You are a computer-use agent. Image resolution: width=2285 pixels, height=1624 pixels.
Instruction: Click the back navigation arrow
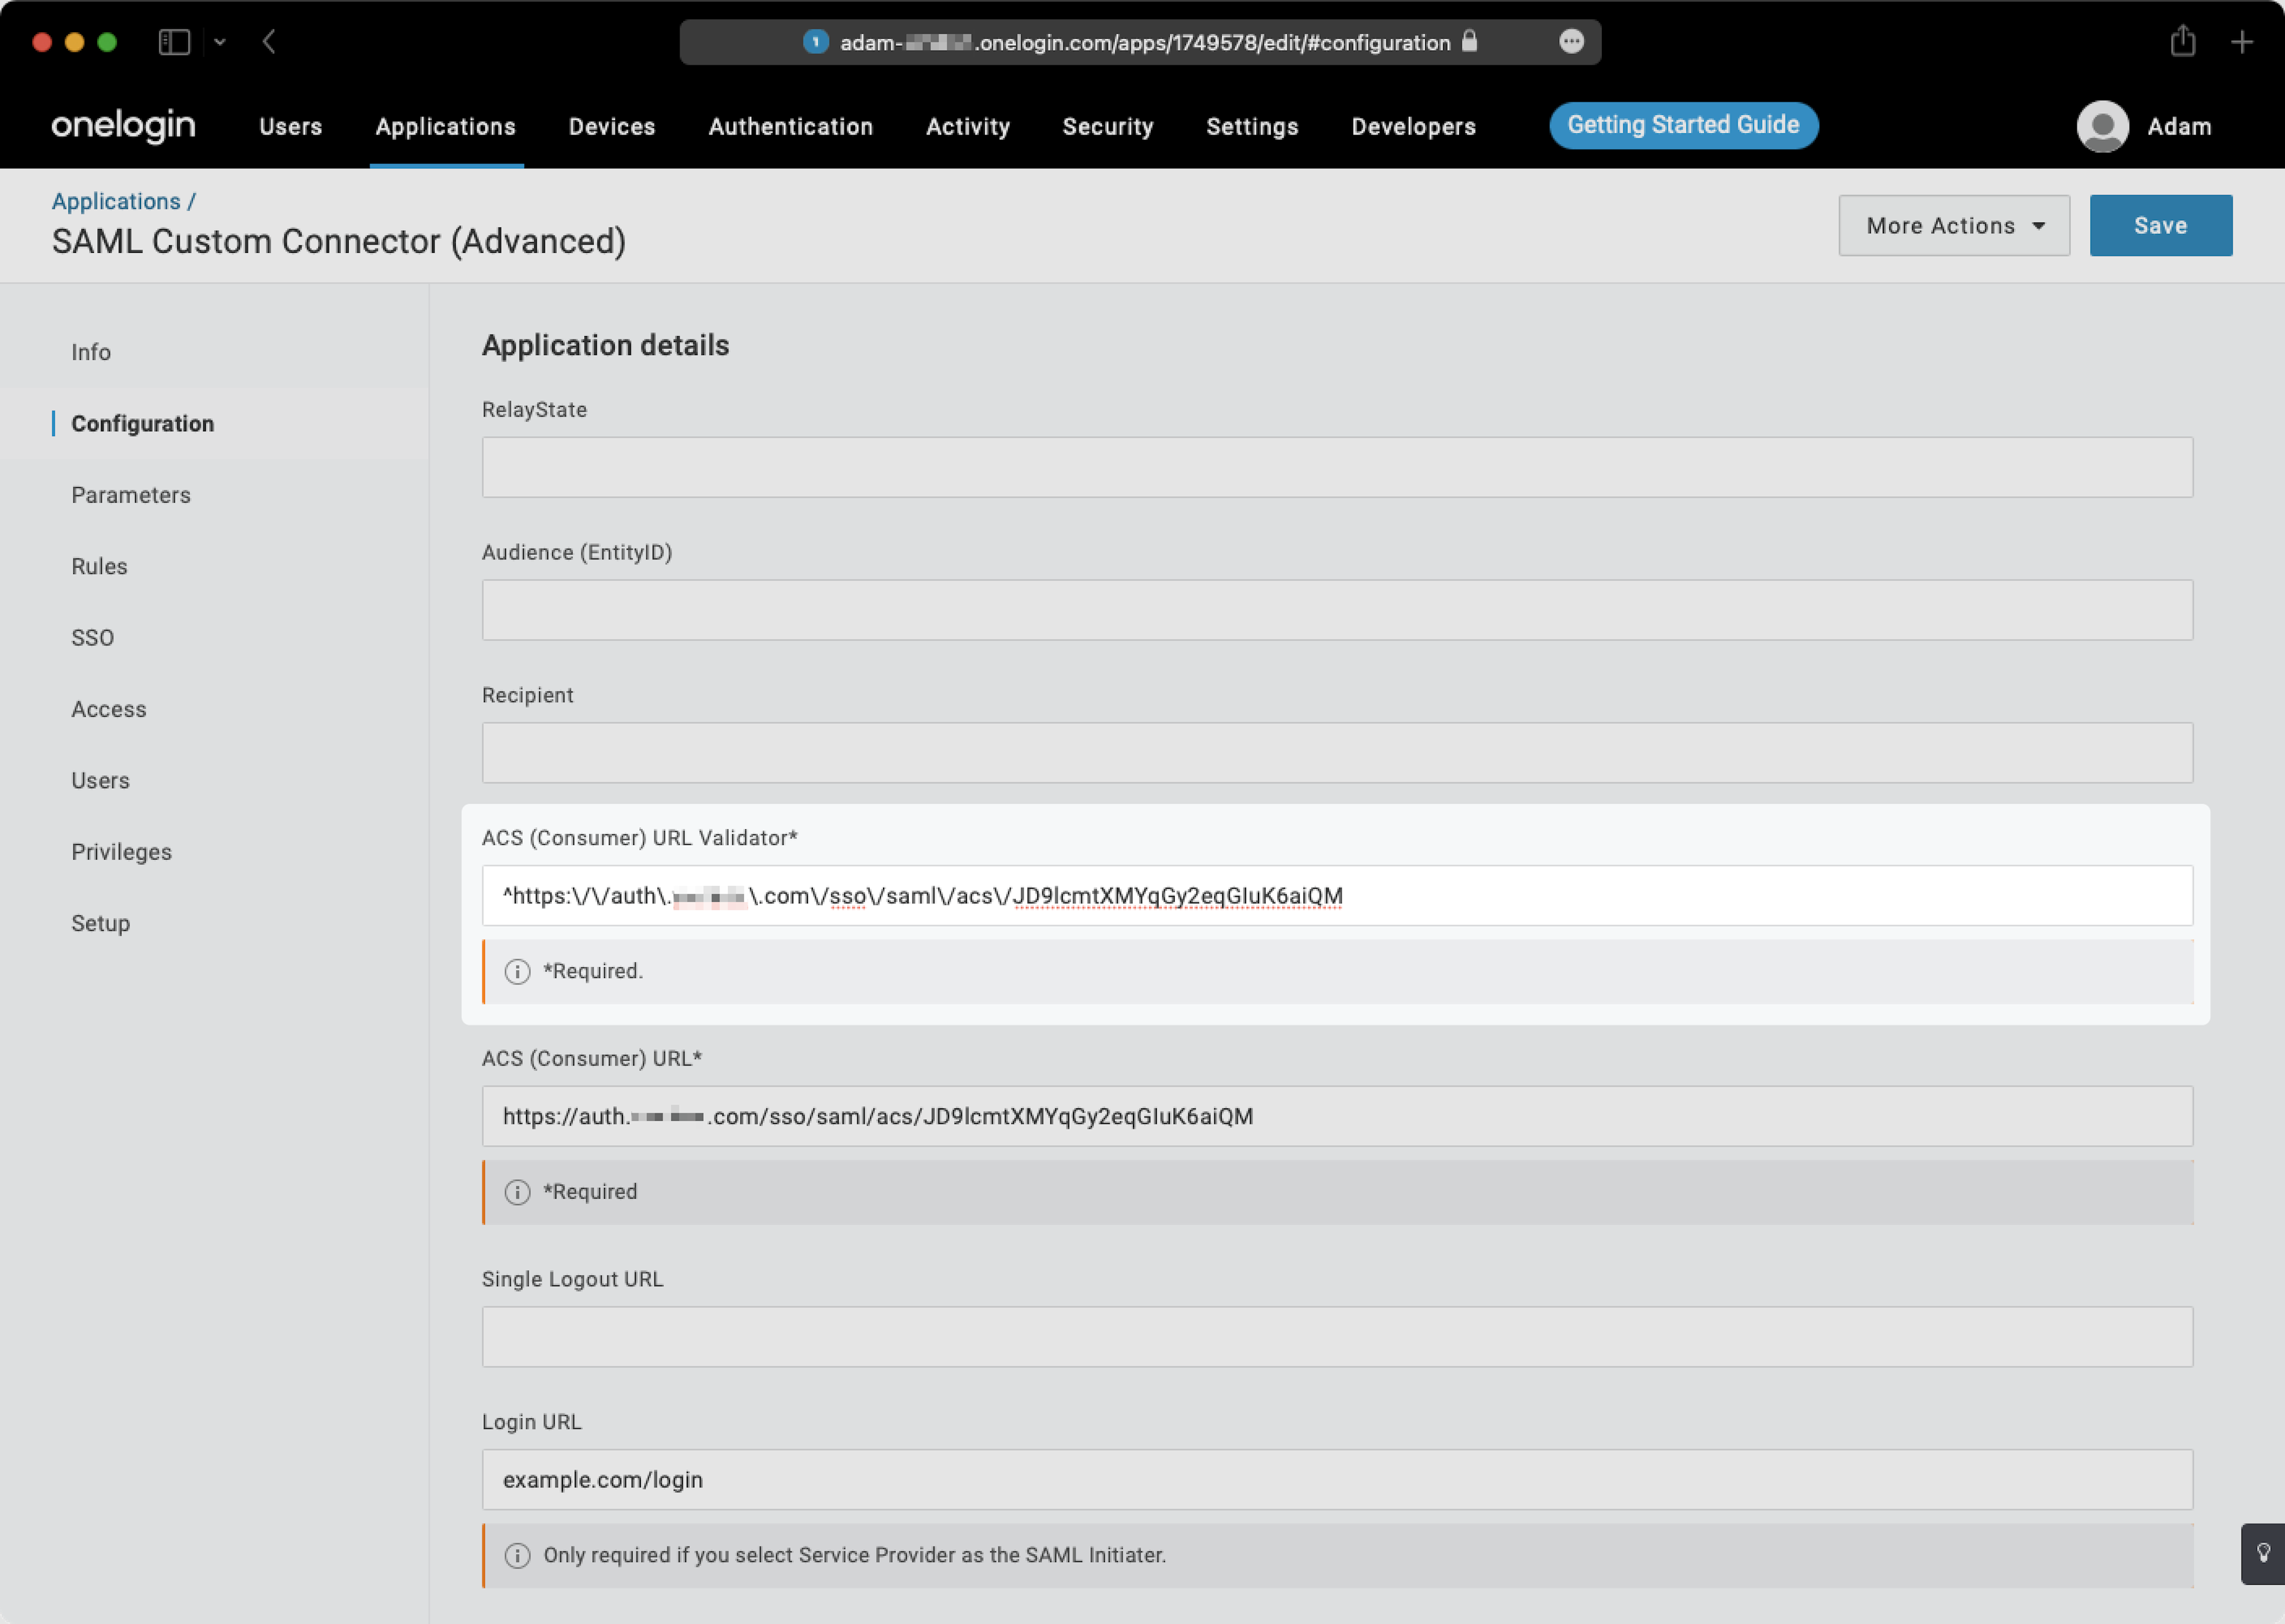click(x=268, y=42)
